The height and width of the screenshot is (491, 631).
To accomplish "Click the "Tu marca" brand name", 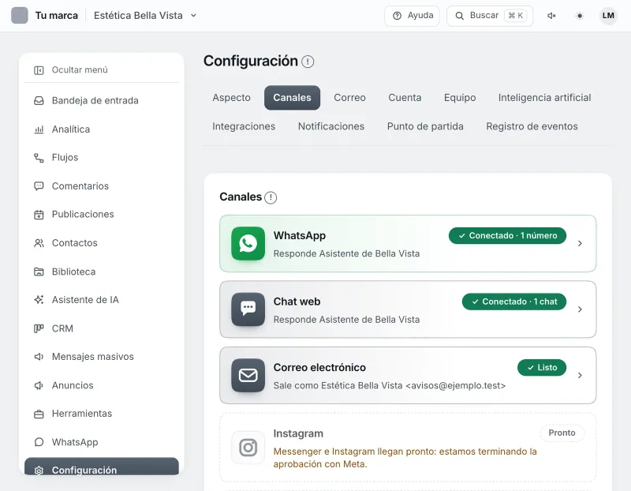I will 56,16.
